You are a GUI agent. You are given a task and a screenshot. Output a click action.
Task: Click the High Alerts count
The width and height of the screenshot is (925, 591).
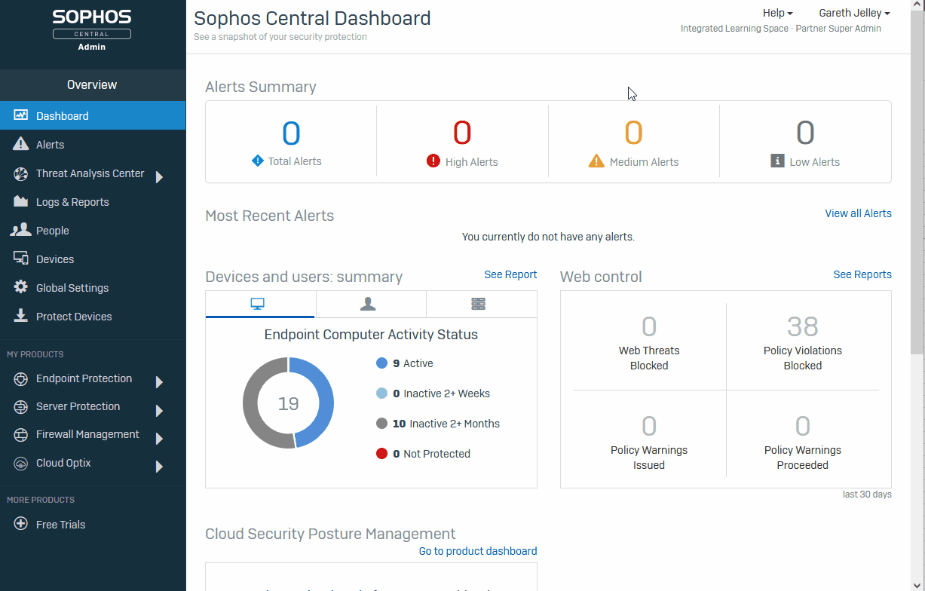click(462, 133)
